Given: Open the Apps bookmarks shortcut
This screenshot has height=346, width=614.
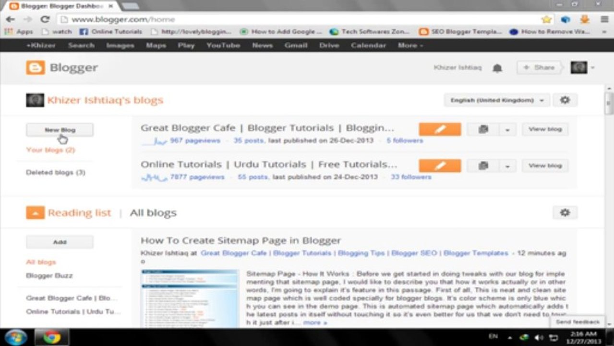Looking at the screenshot, I should point(19,32).
